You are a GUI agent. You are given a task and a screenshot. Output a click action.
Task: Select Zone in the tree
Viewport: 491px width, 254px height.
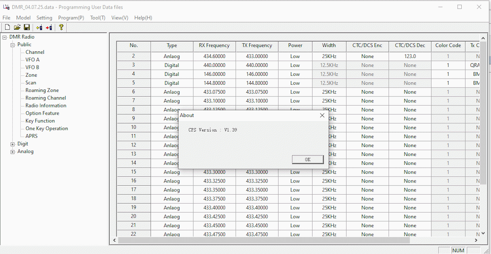(31, 75)
